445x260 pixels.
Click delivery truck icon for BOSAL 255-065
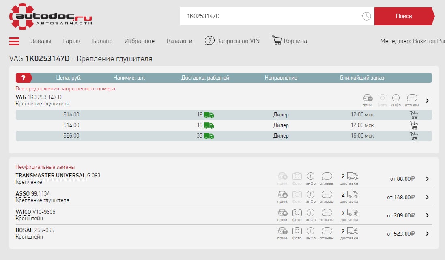(353, 231)
